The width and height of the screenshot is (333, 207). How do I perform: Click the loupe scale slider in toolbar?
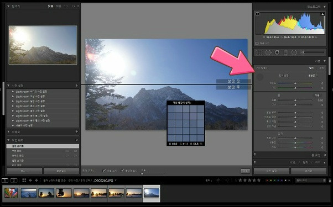pos(153,173)
